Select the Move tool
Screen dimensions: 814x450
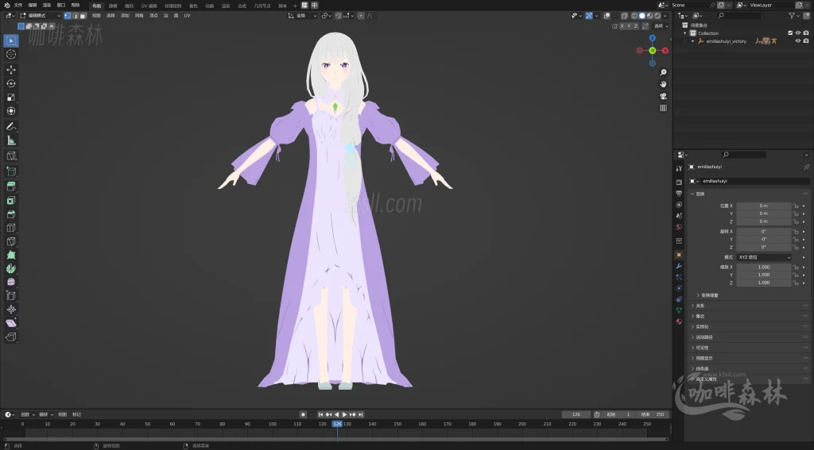point(11,70)
